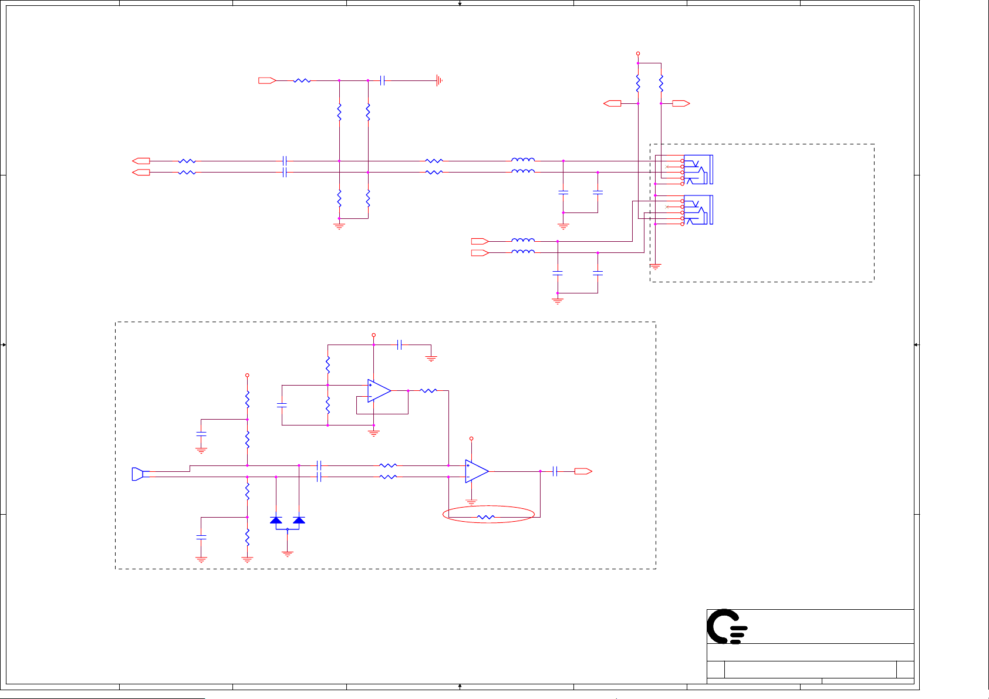Viewport: 989px width, 699px height.
Task: Select the upper audio jack connector
Action: tap(698, 170)
